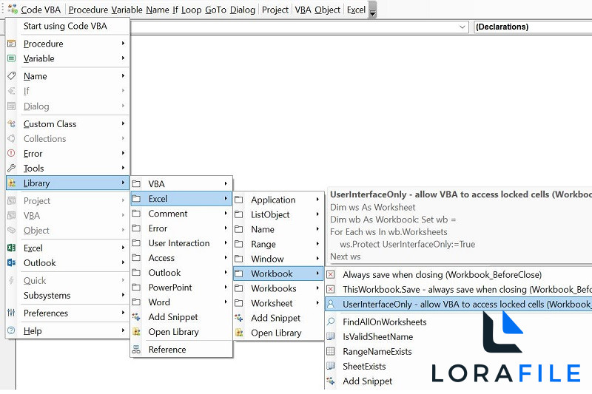Screen dimensions: 592x394
Task: Open the If toolbar menu
Action: click(x=175, y=10)
